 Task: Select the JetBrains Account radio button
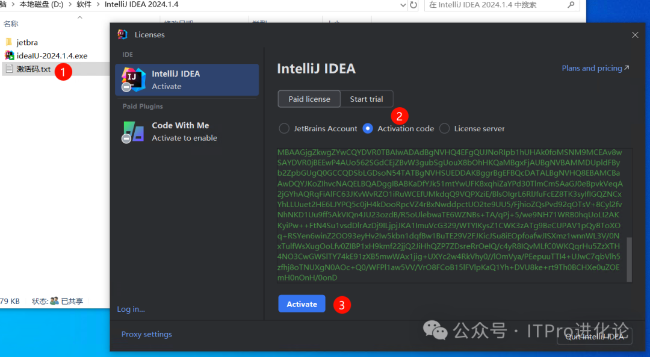[x=284, y=129]
